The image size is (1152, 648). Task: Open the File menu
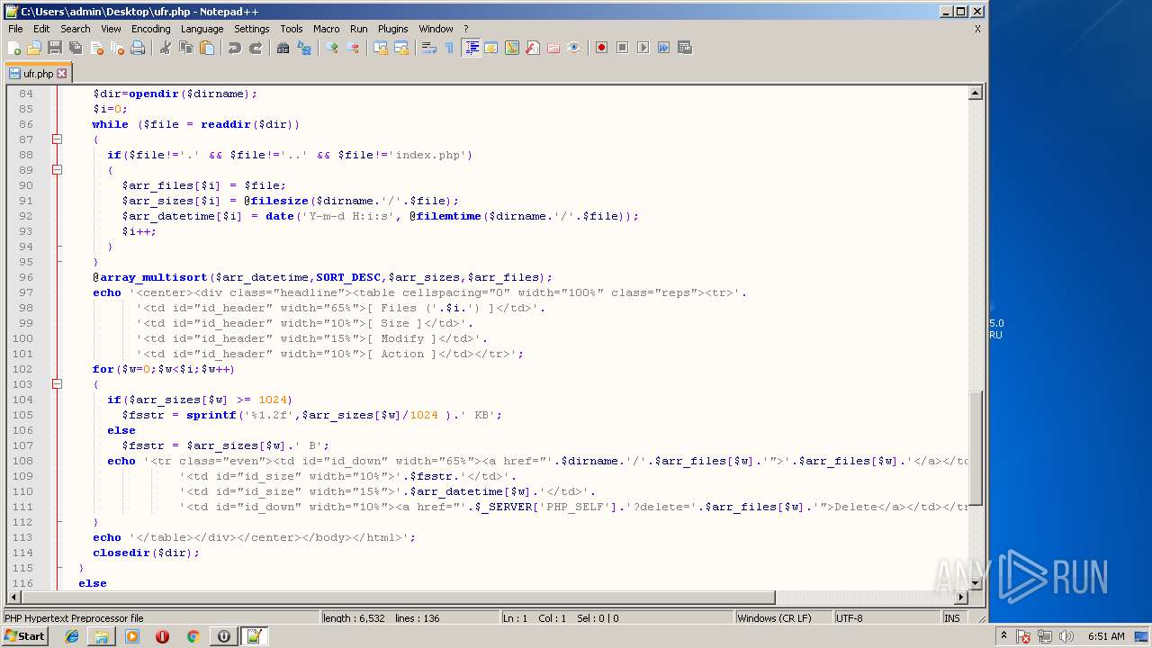coord(15,29)
